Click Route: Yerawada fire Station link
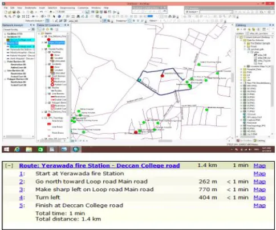276x230 pixels. point(99,166)
